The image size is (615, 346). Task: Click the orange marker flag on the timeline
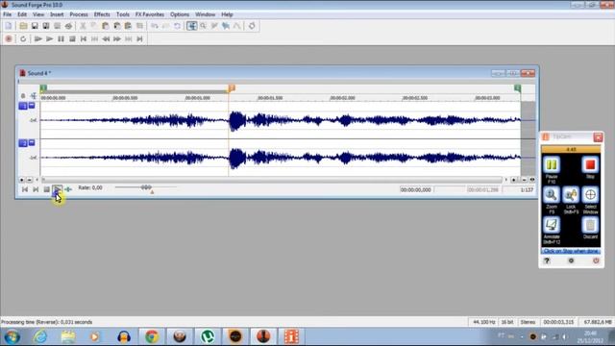pos(232,87)
